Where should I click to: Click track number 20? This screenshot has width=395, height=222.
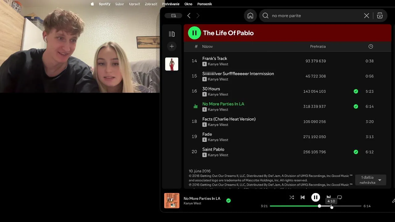pos(194,152)
